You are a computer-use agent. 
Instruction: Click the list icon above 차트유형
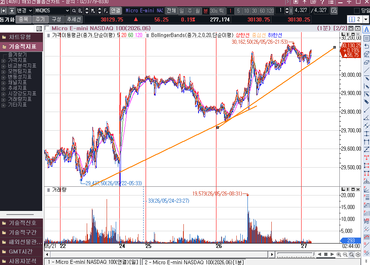[x=39, y=29]
